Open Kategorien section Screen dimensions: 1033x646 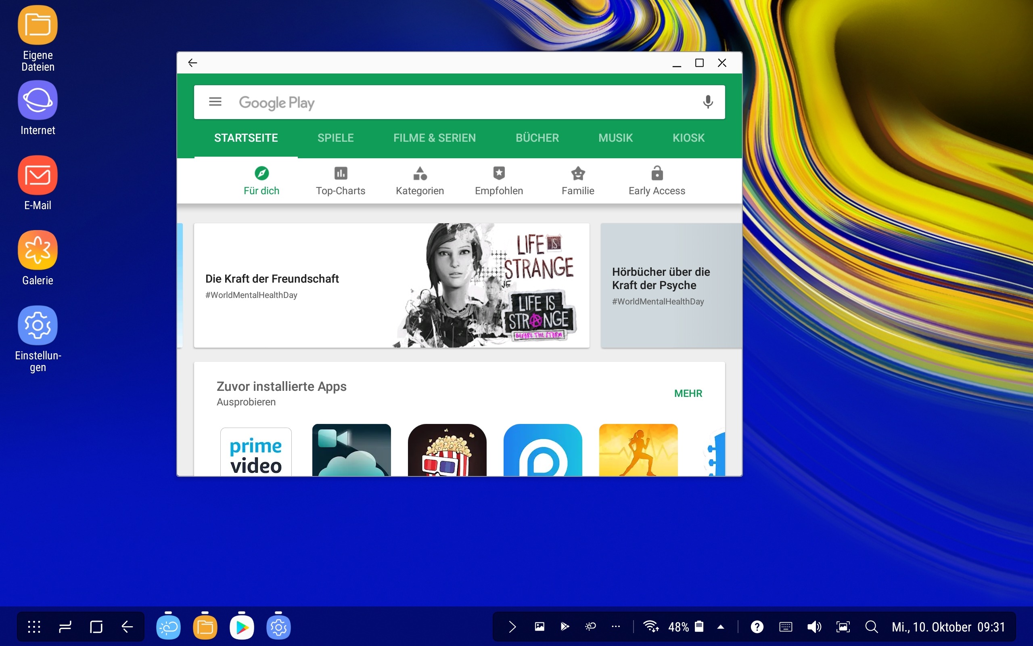420,181
